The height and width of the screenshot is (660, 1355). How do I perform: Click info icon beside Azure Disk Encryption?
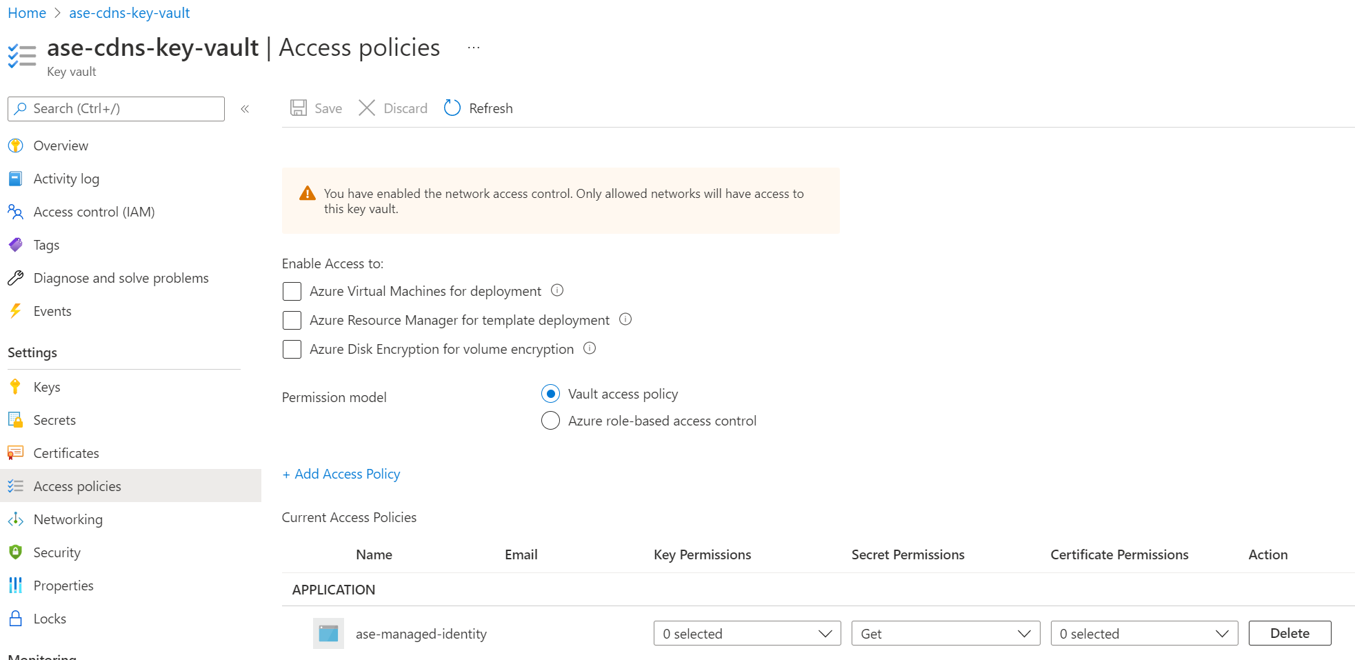pyautogui.click(x=590, y=348)
